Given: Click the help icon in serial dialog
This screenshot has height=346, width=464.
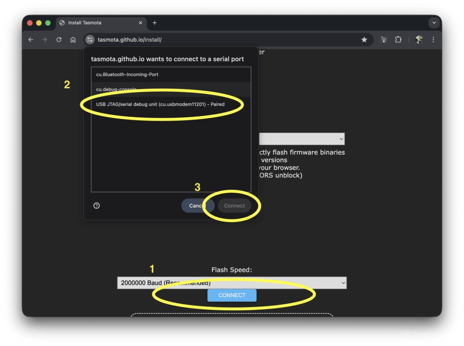Looking at the screenshot, I should point(97,205).
